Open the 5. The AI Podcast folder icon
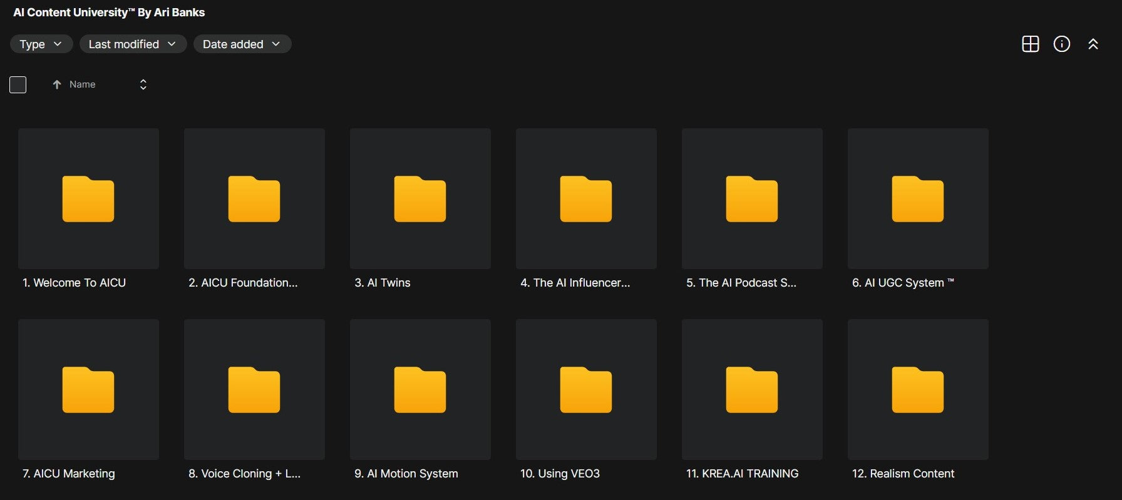Viewport: 1122px width, 500px height. click(752, 199)
